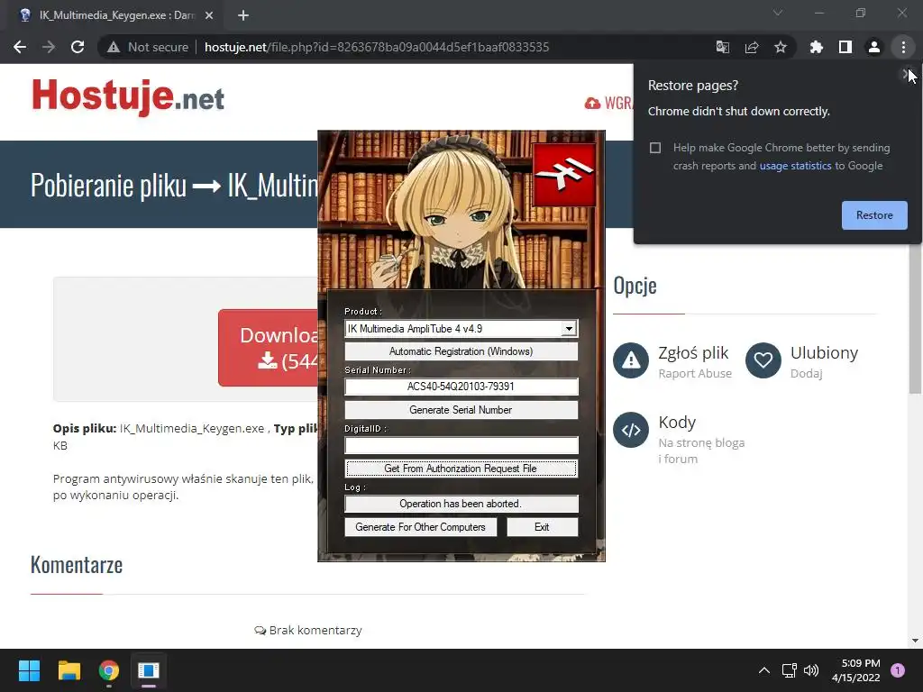Screen dimensions: 923x692
Task: Click the address bar URL
Action: [x=377, y=47]
